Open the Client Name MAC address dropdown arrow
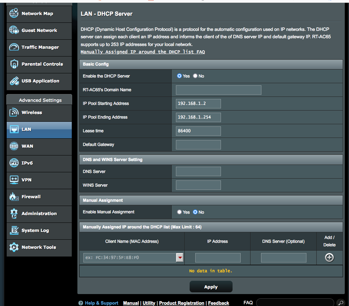Image resolution: width=349 pixels, height=306 pixels. [180, 258]
